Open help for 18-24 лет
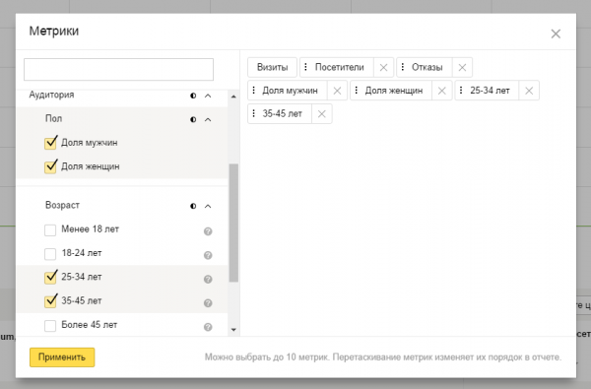The image size is (591, 389). click(x=208, y=255)
